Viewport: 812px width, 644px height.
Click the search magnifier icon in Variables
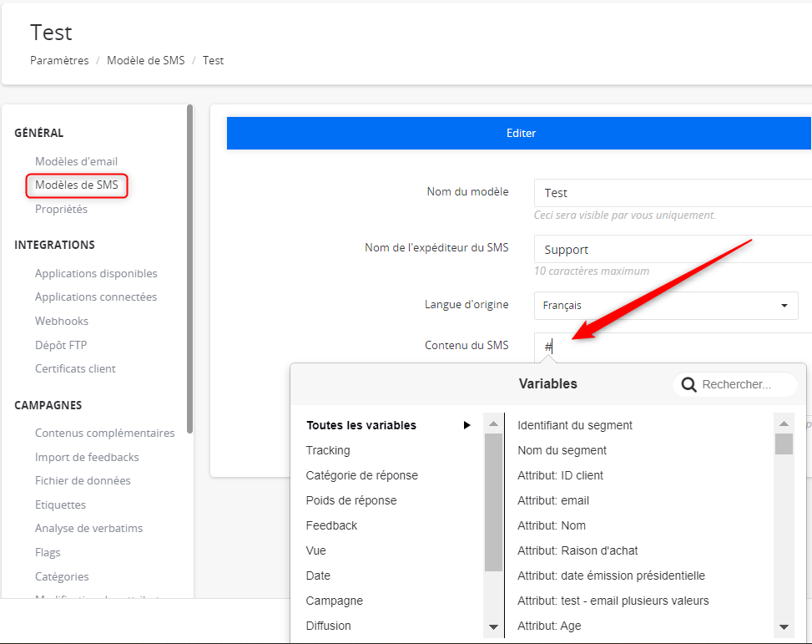(x=688, y=385)
